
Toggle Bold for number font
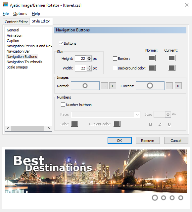150,124
